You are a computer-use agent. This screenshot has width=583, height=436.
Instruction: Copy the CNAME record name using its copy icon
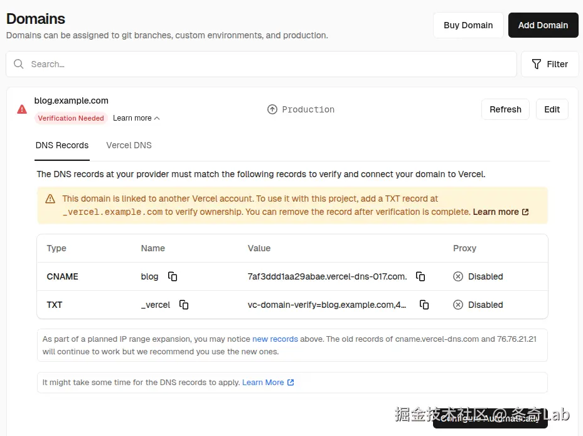[173, 276]
